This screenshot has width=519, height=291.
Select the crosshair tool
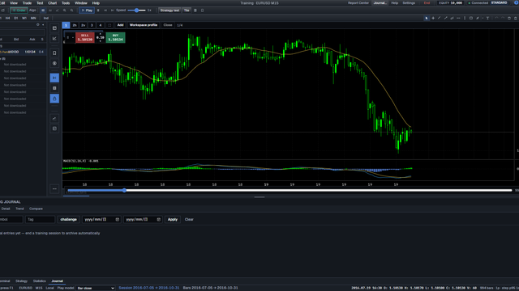click(x=433, y=18)
